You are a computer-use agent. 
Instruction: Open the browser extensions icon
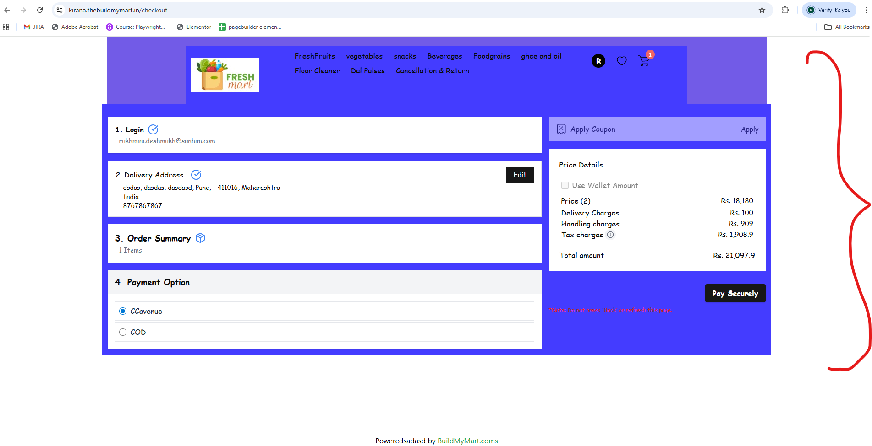click(785, 10)
